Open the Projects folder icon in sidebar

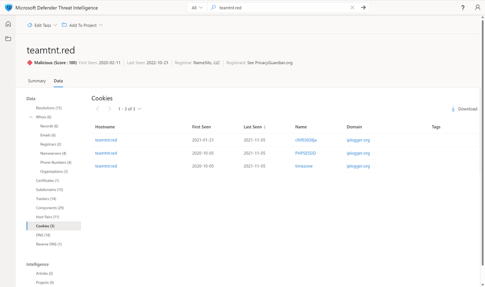[x=8, y=39]
